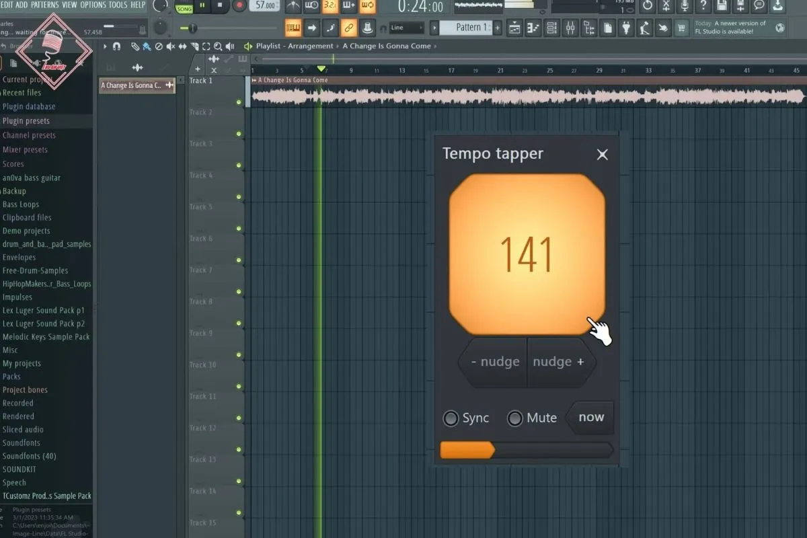This screenshot has width=807, height=538.
Task: Open the Line snap dropdown
Action: tap(406, 28)
